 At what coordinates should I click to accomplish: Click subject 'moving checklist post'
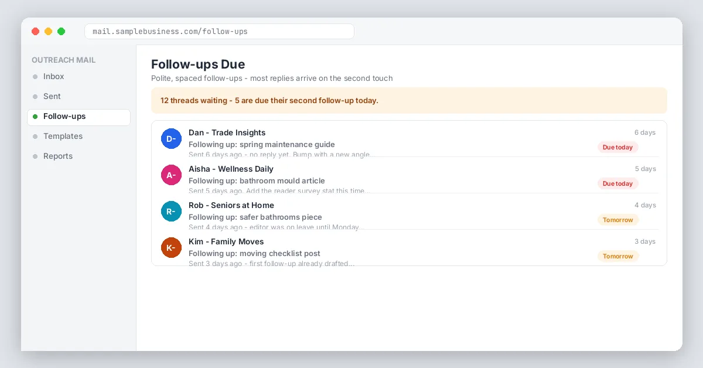pos(280,254)
